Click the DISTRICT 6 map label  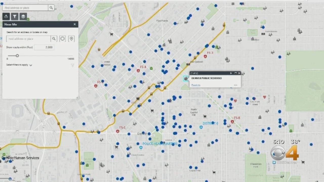point(210,123)
